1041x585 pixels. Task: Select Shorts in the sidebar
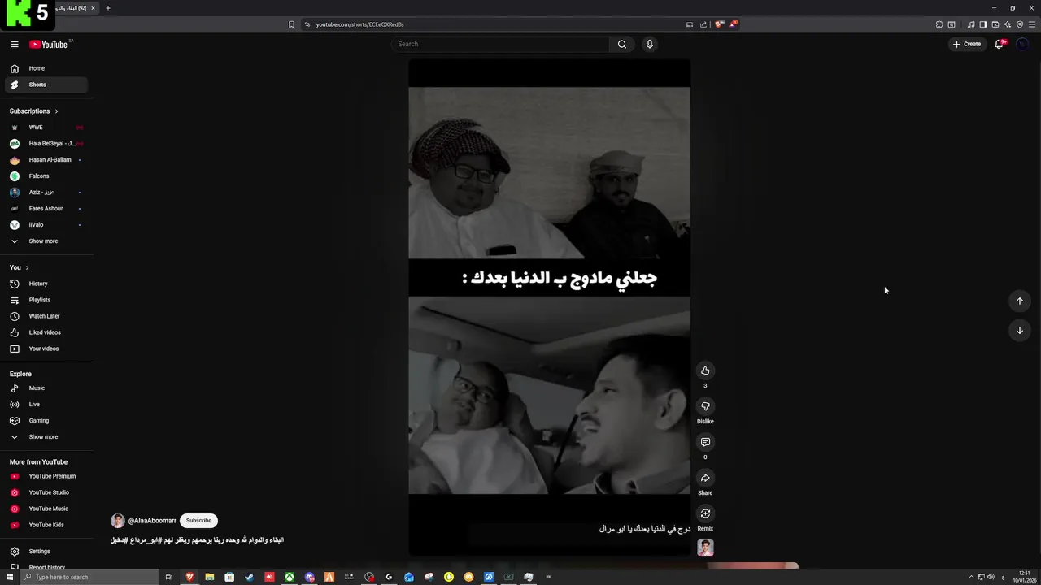46,84
